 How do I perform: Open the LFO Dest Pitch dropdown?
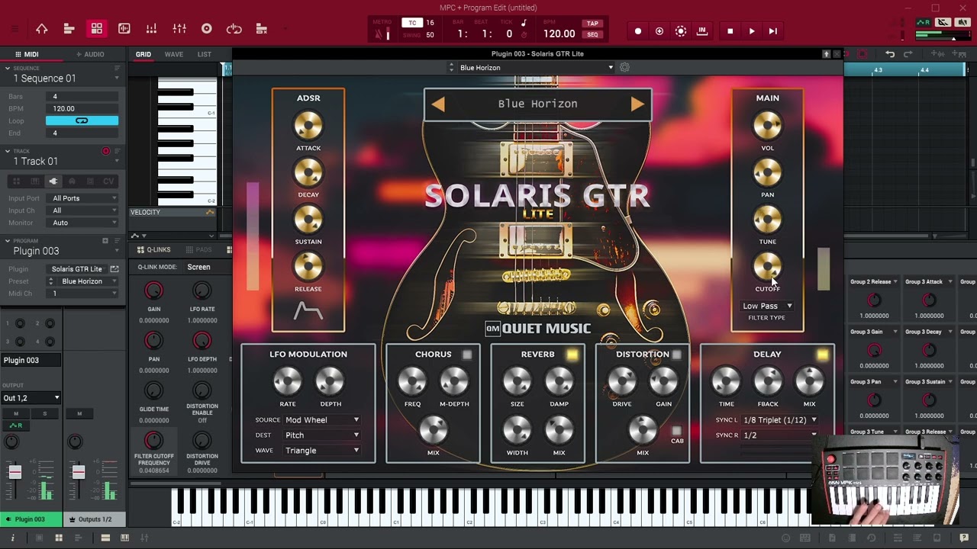tap(322, 435)
